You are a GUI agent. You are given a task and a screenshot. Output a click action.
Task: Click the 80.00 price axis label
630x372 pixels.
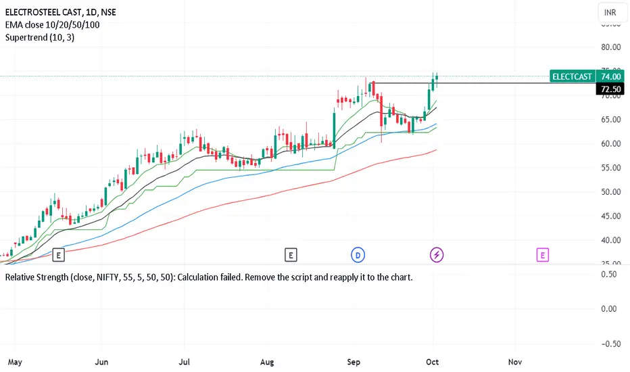pos(610,47)
